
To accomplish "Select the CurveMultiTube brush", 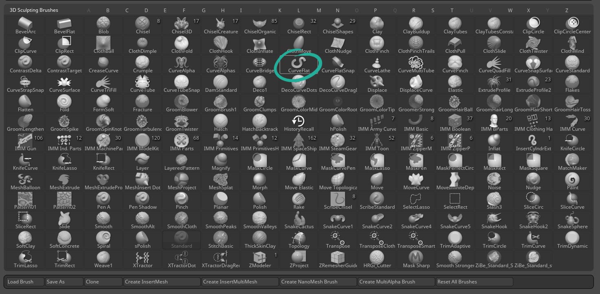I will pos(416,65).
